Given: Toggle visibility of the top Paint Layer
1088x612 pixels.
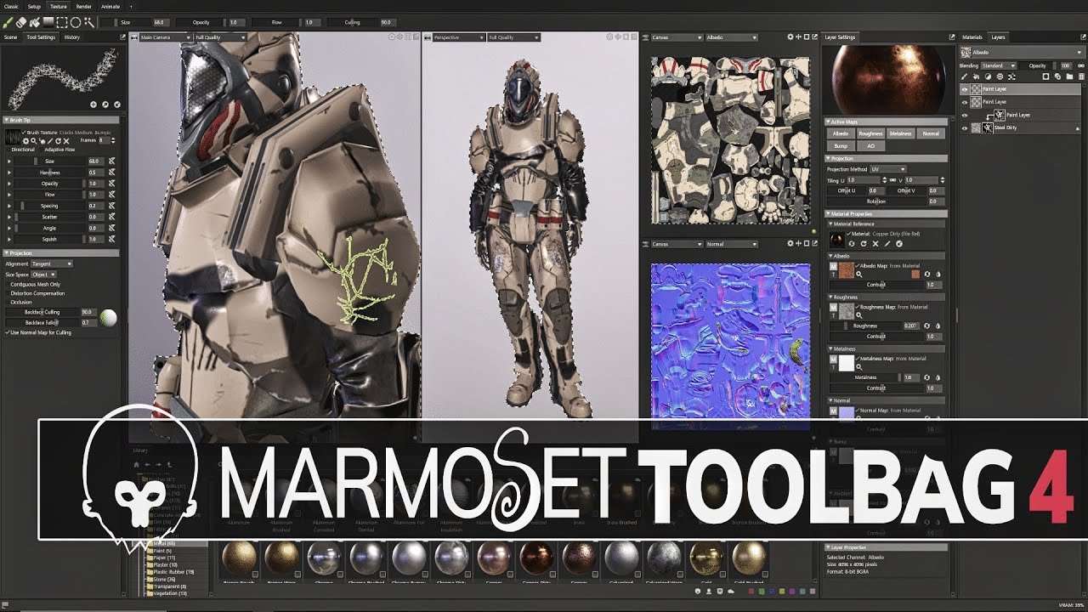Looking at the screenshot, I should [x=965, y=88].
